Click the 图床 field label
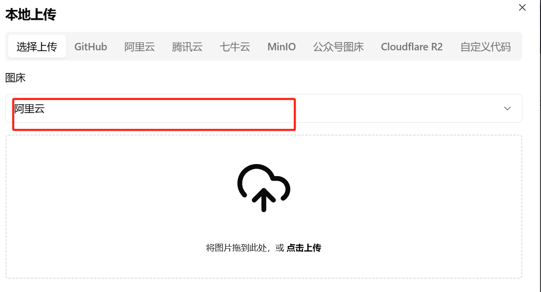Screen dimensions: 541x292 click(16, 78)
